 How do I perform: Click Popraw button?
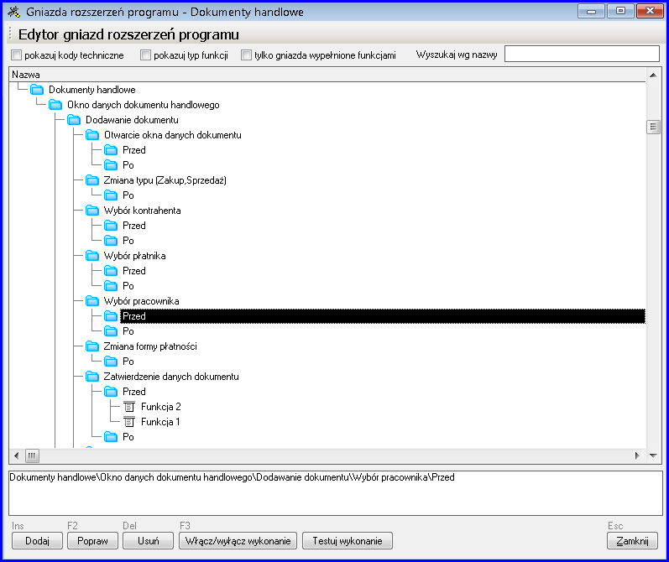pyautogui.click(x=92, y=541)
